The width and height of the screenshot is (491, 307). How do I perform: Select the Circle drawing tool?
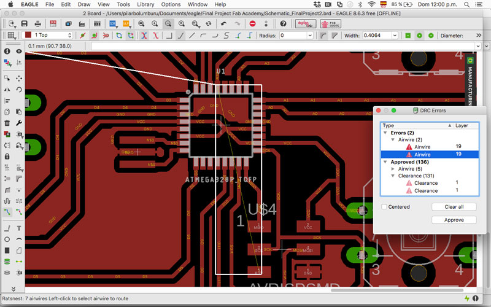(x=7, y=239)
